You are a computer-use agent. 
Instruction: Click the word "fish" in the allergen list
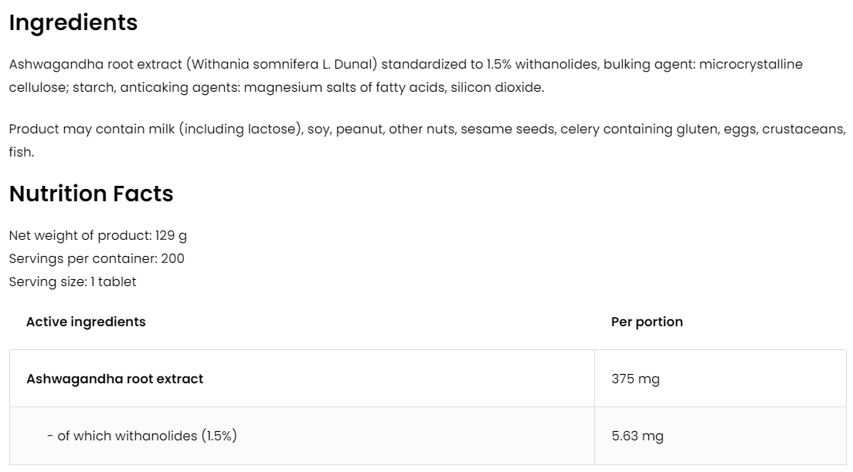tap(20, 152)
